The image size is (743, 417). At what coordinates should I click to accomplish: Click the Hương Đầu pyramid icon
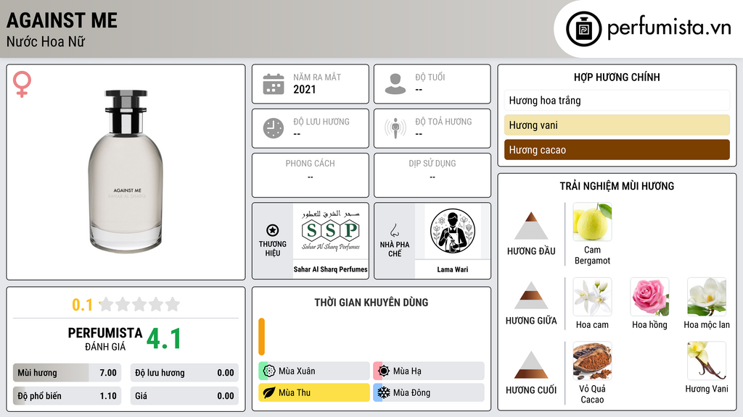[x=531, y=226]
